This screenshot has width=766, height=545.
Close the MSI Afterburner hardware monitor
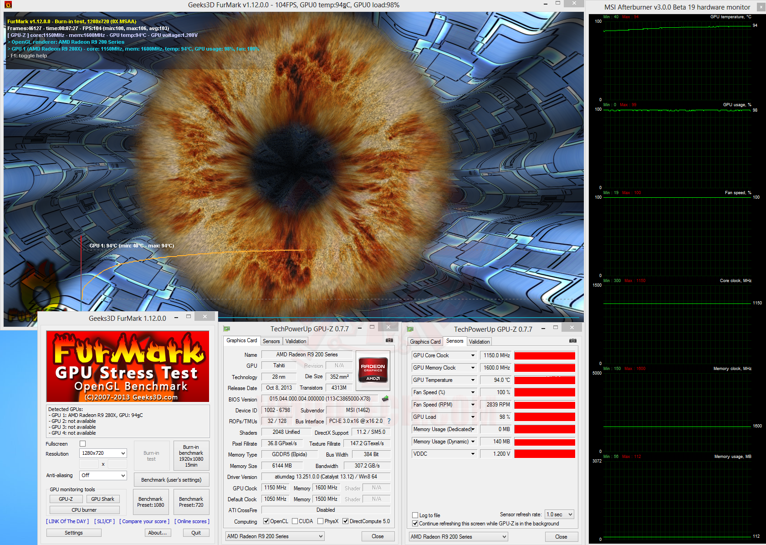click(761, 7)
